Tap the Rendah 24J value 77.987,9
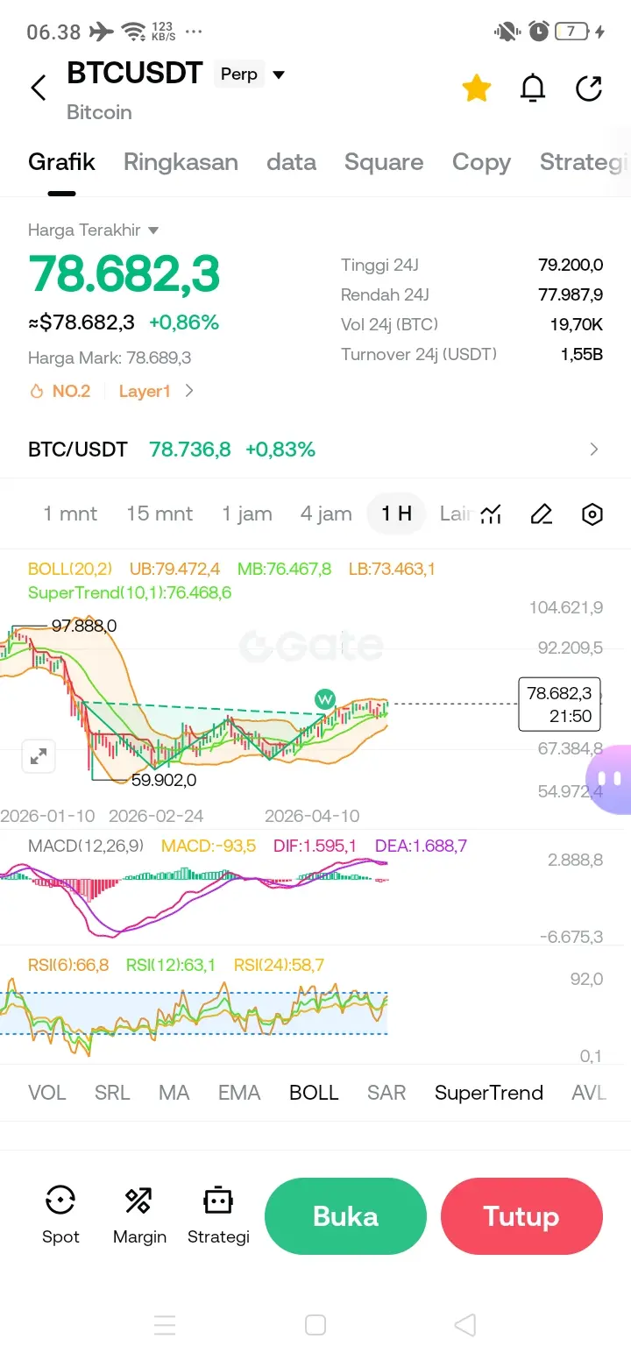 571,294
